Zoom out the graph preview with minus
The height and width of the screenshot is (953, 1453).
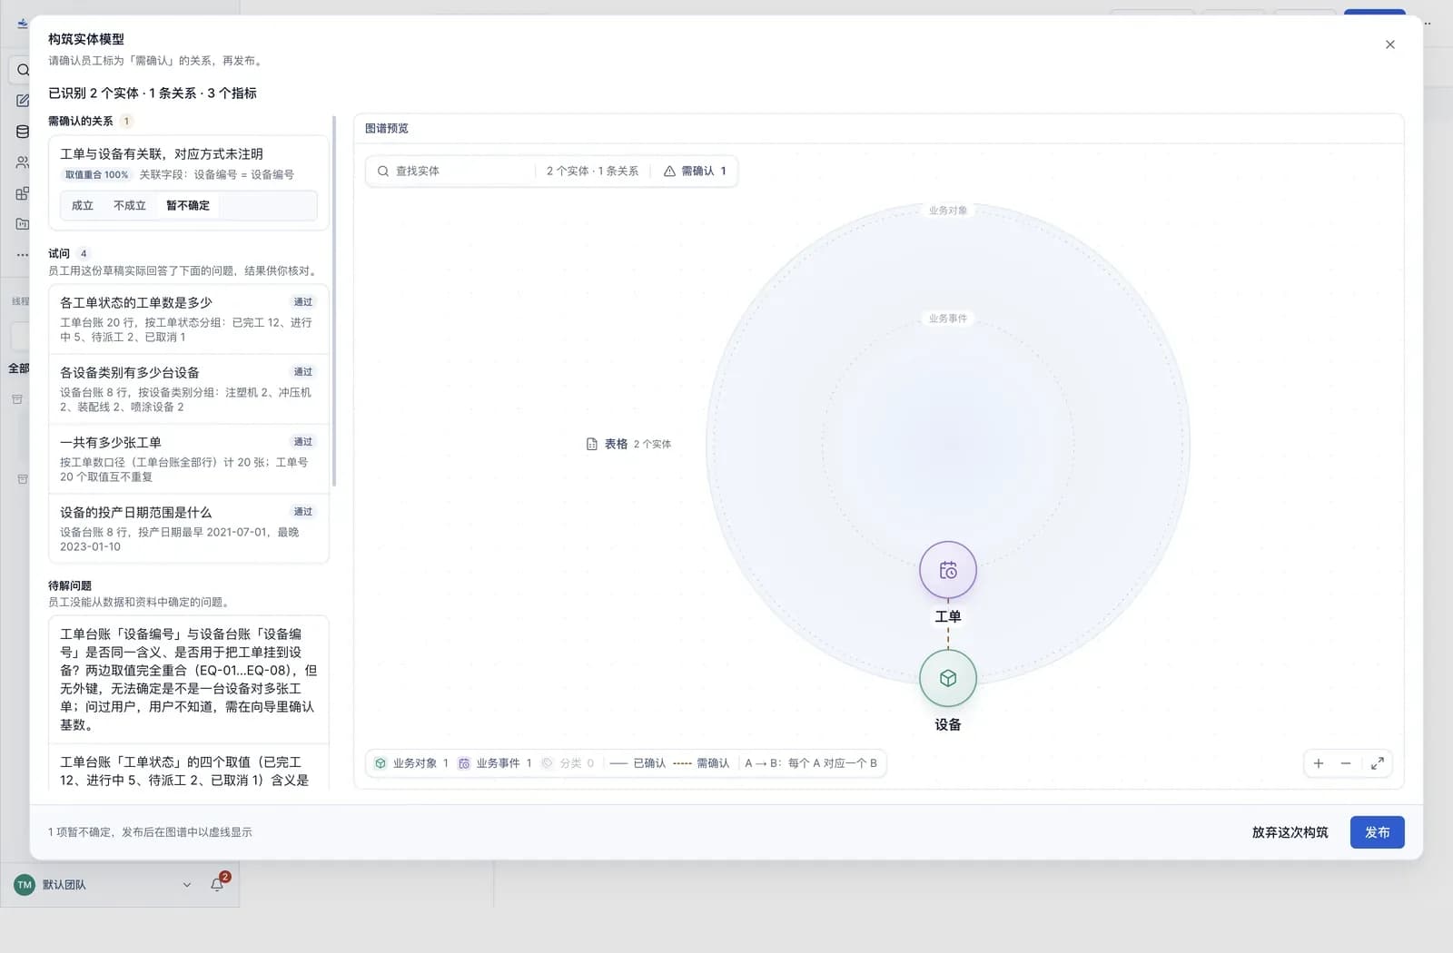pyautogui.click(x=1346, y=763)
